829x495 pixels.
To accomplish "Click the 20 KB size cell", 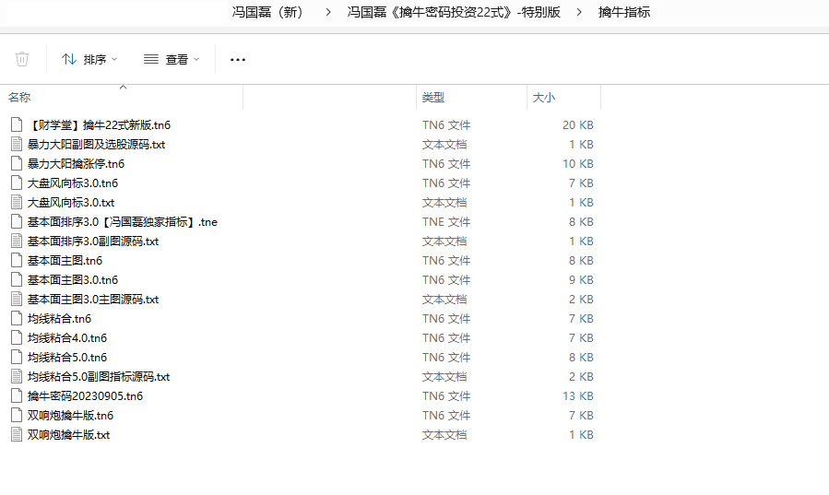I will point(578,125).
